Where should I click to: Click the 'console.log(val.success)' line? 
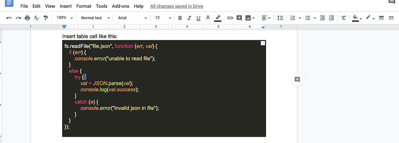pos(109,89)
